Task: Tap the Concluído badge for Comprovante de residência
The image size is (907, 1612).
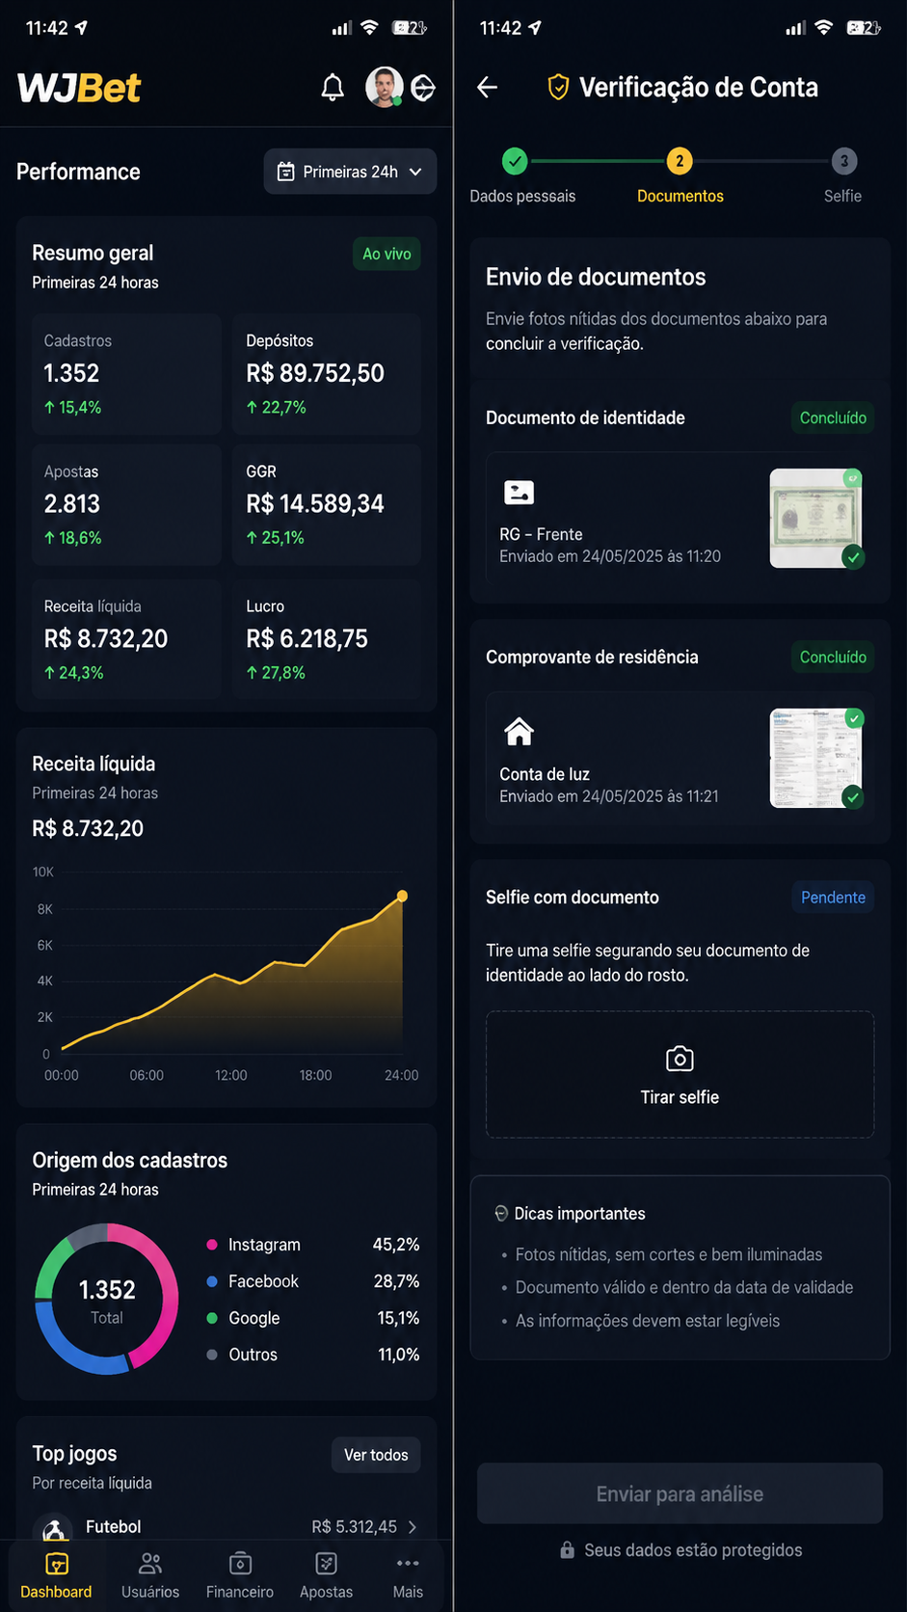Action: point(833,657)
